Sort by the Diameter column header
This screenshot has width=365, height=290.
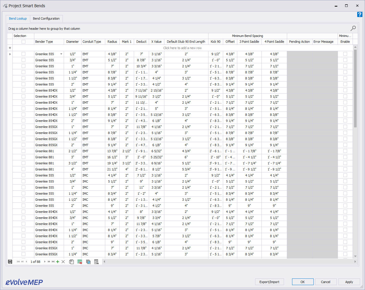point(73,42)
